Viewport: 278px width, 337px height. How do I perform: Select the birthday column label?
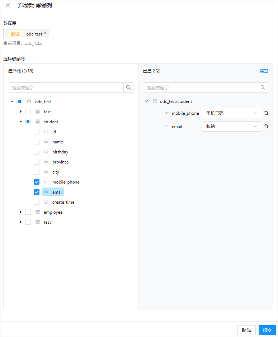point(60,152)
